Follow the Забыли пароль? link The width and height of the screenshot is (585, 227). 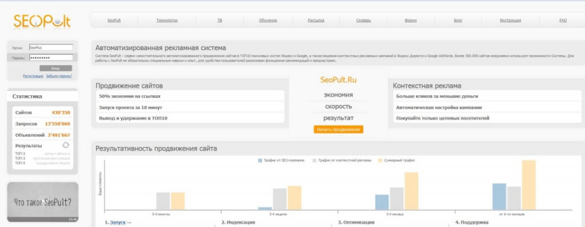(59, 76)
